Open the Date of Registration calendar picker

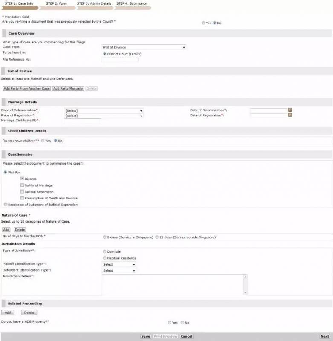coord(290,115)
